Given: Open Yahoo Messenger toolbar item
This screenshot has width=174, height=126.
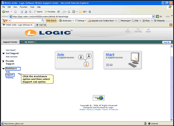Looking at the screenshot, I should coord(125,21).
